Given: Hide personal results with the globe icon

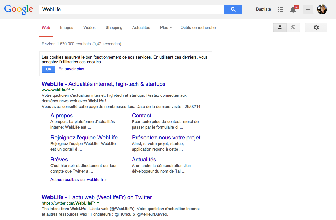Looking at the screenshot, I should [293, 28].
